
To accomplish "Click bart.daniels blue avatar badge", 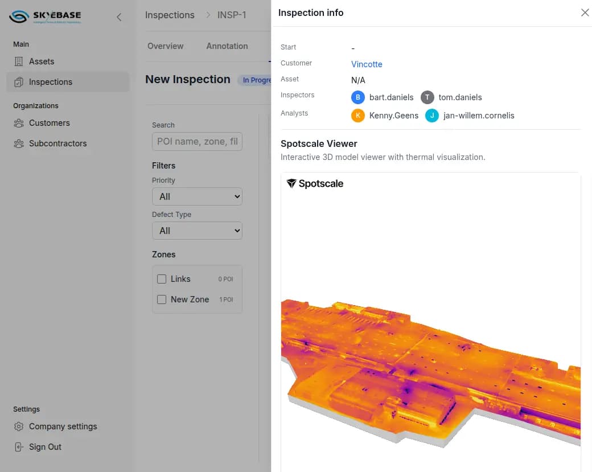I will tap(357, 97).
